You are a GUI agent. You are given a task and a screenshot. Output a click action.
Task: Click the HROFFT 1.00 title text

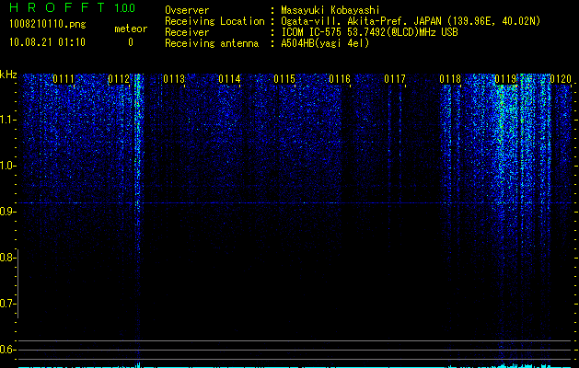(72, 7)
